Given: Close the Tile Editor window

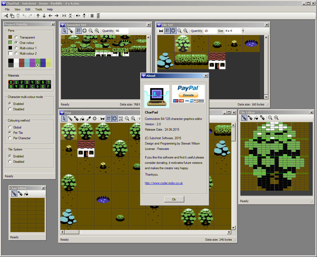Looking at the screenshot, I should click(311, 112).
